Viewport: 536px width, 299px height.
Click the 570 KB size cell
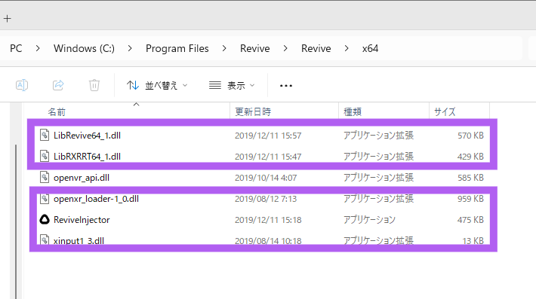point(470,136)
